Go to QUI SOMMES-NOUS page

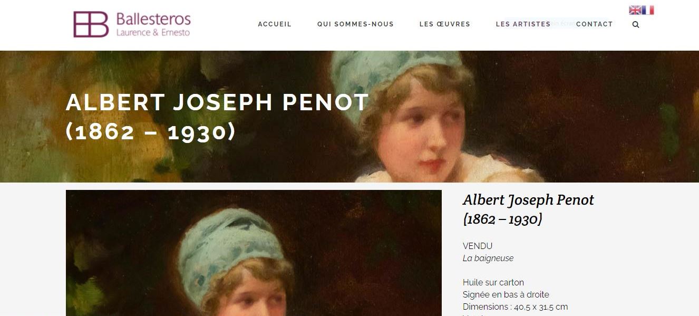[355, 24]
